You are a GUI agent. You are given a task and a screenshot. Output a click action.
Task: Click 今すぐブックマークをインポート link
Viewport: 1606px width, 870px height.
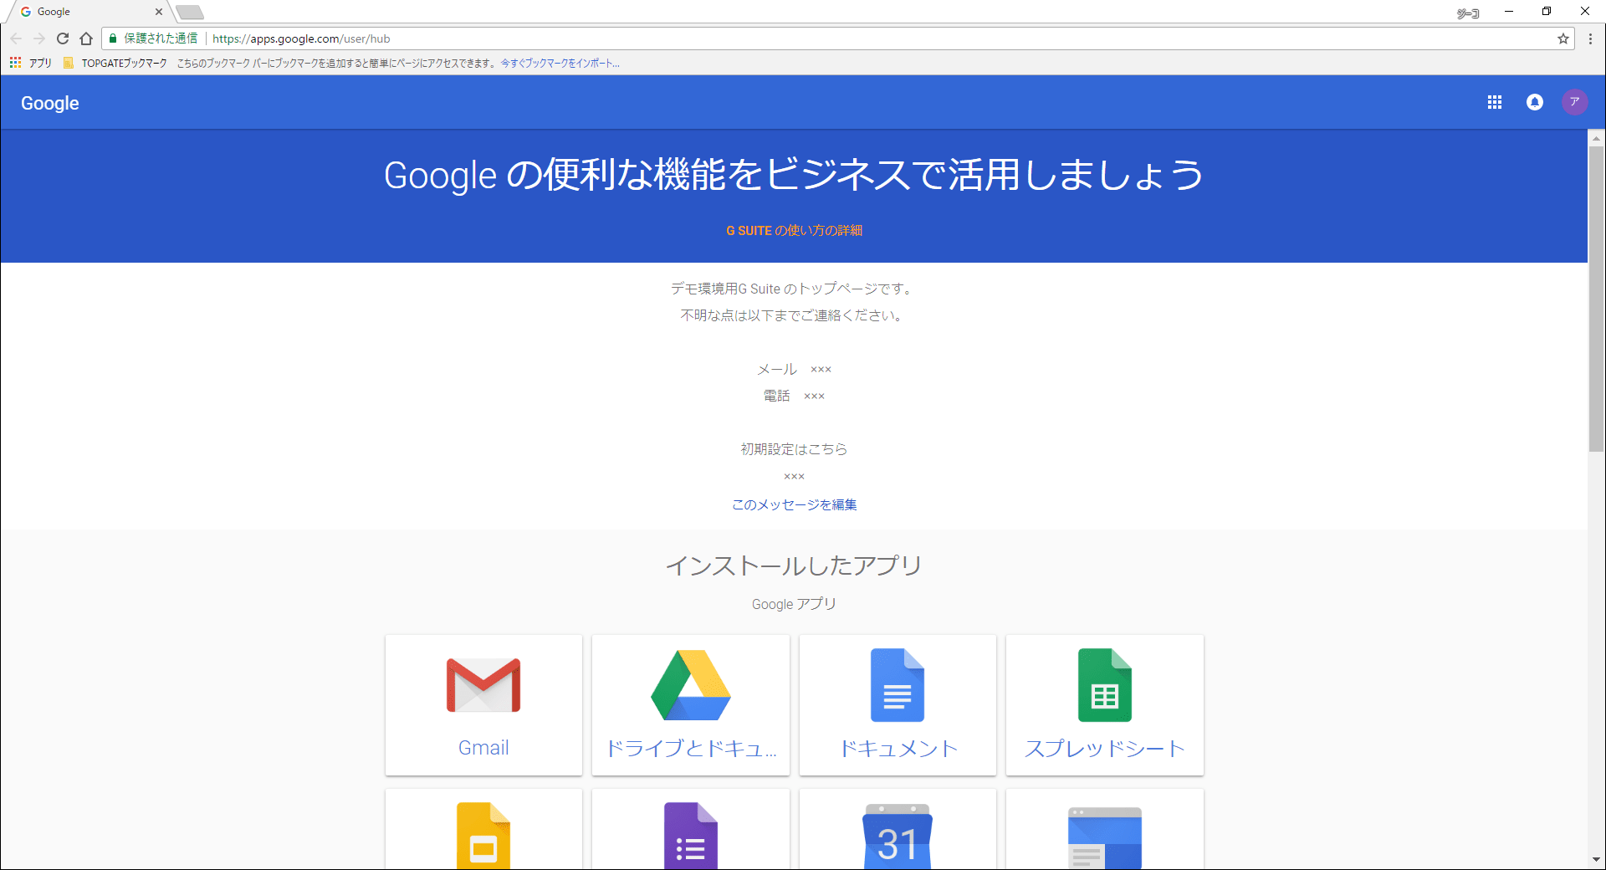click(x=560, y=63)
